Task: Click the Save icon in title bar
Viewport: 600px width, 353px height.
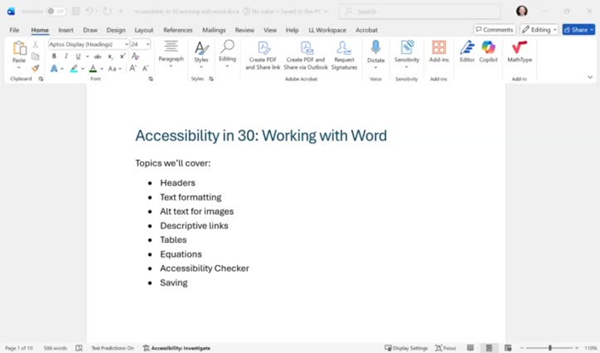Action: tap(76, 11)
